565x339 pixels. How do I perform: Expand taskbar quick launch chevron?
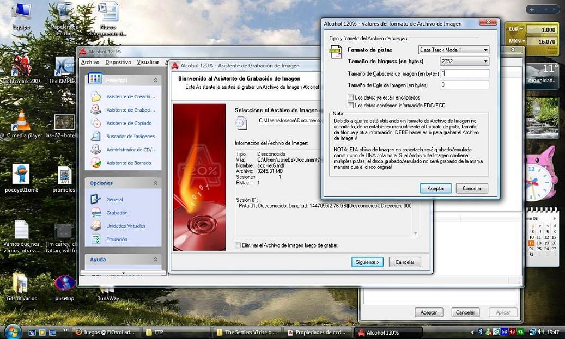(x=65, y=330)
